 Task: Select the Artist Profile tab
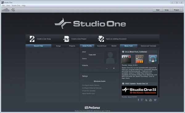click(x=87, y=46)
